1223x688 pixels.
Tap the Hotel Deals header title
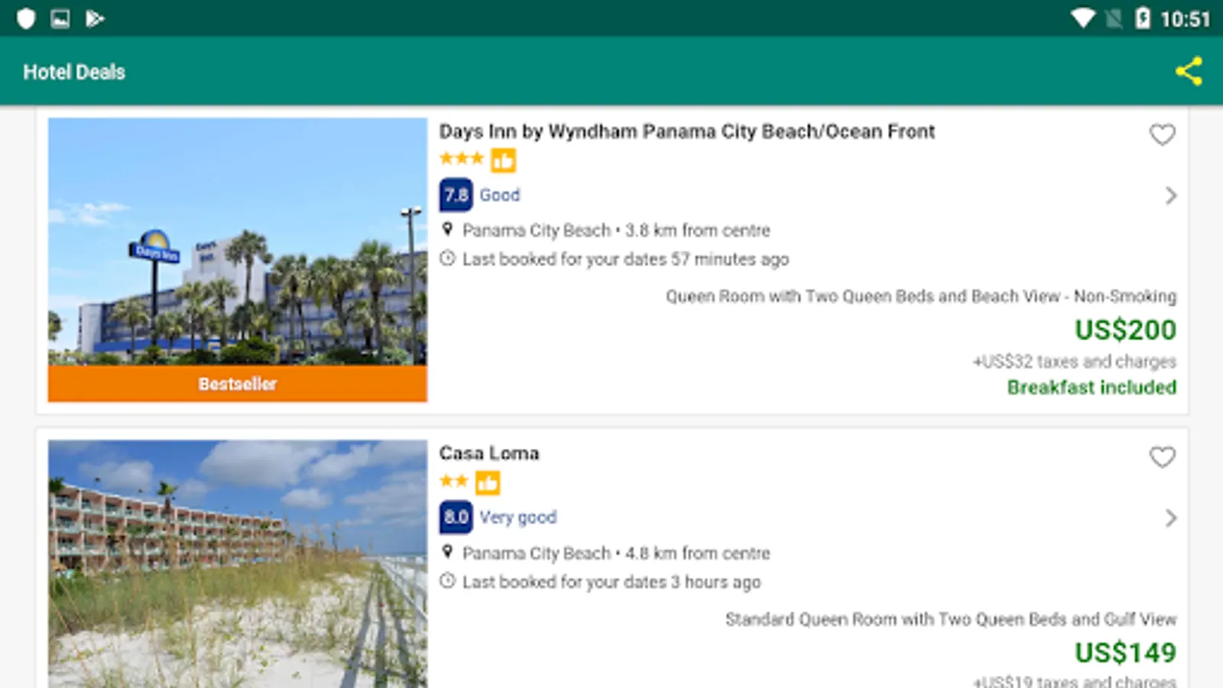tap(74, 72)
